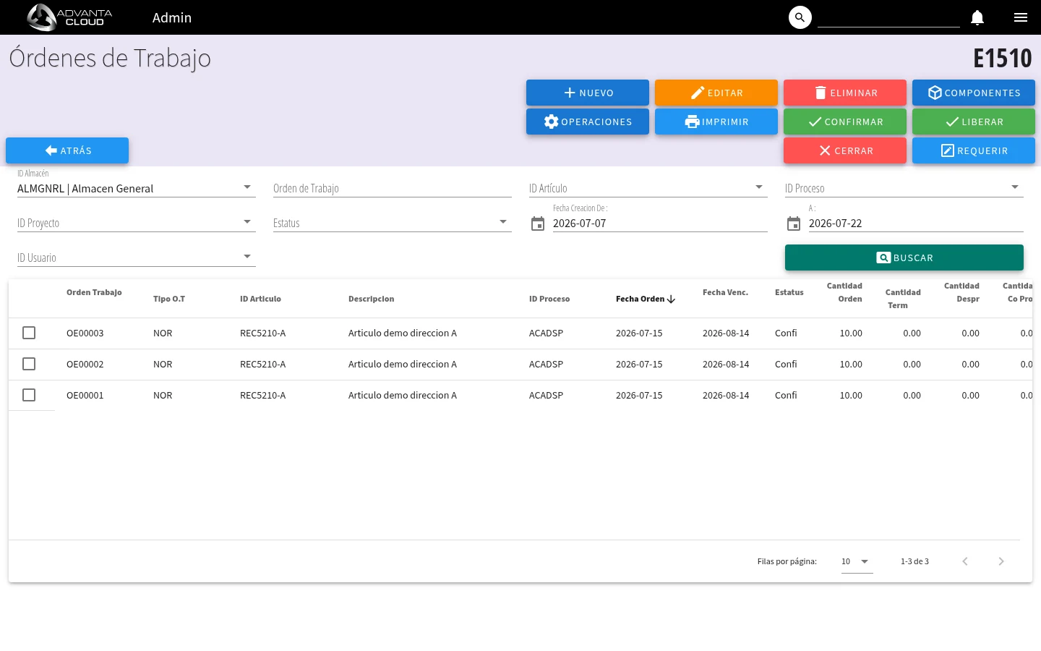This screenshot has width=1041, height=651.
Task: Select checkbox for order OE00002
Action: click(x=29, y=364)
